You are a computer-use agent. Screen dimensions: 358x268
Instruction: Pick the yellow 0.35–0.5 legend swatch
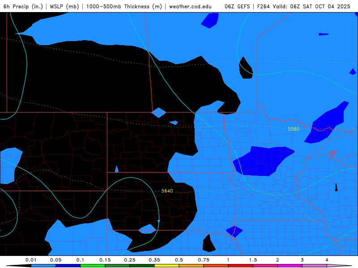(166, 266)
